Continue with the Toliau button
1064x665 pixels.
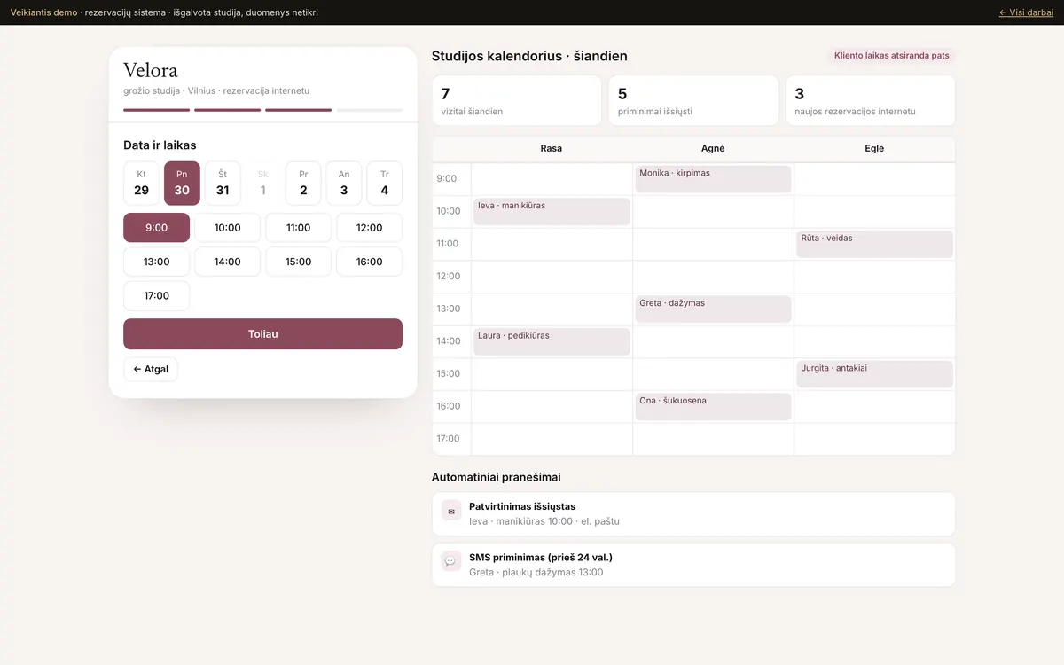click(x=262, y=334)
